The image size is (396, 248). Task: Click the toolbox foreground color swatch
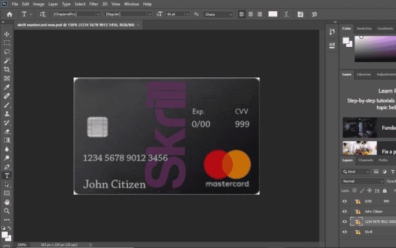tap(5, 235)
